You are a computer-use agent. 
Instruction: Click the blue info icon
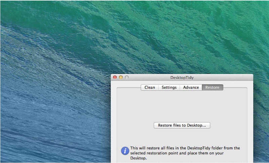point(125,151)
